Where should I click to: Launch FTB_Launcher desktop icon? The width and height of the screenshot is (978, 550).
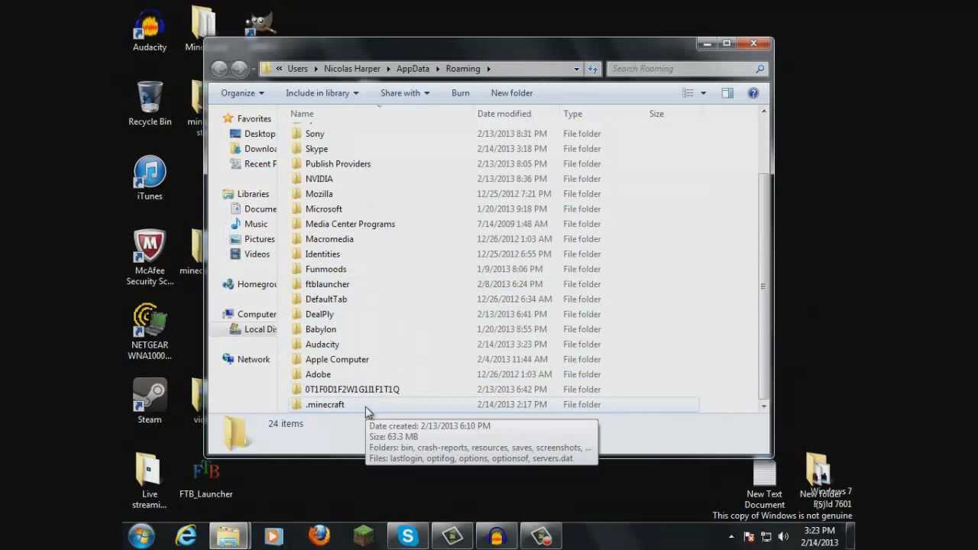coord(206,480)
